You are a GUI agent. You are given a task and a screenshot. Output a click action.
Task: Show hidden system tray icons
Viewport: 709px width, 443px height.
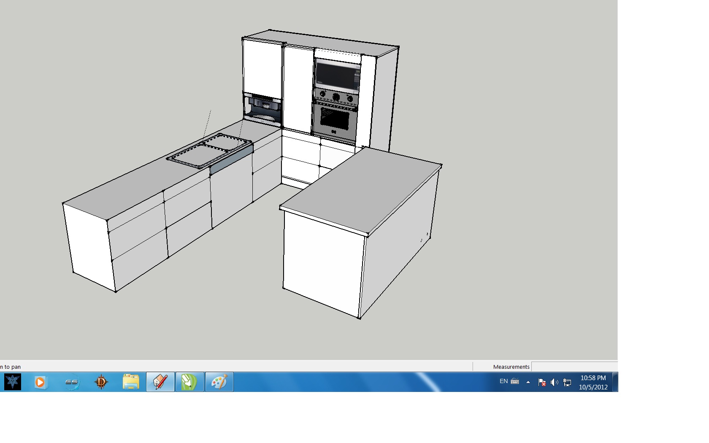point(528,382)
